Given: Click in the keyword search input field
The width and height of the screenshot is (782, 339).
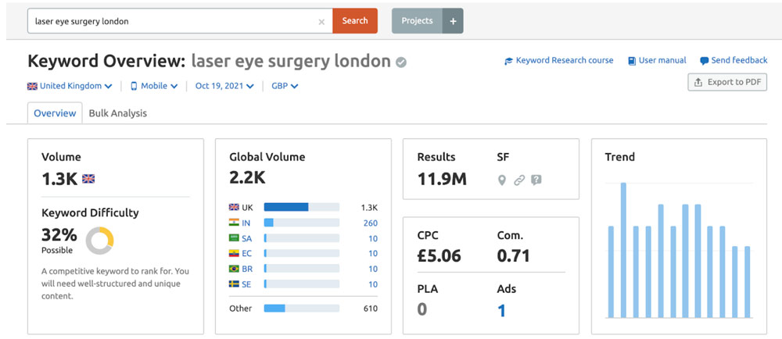Looking at the screenshot, I should click(172, 21).
